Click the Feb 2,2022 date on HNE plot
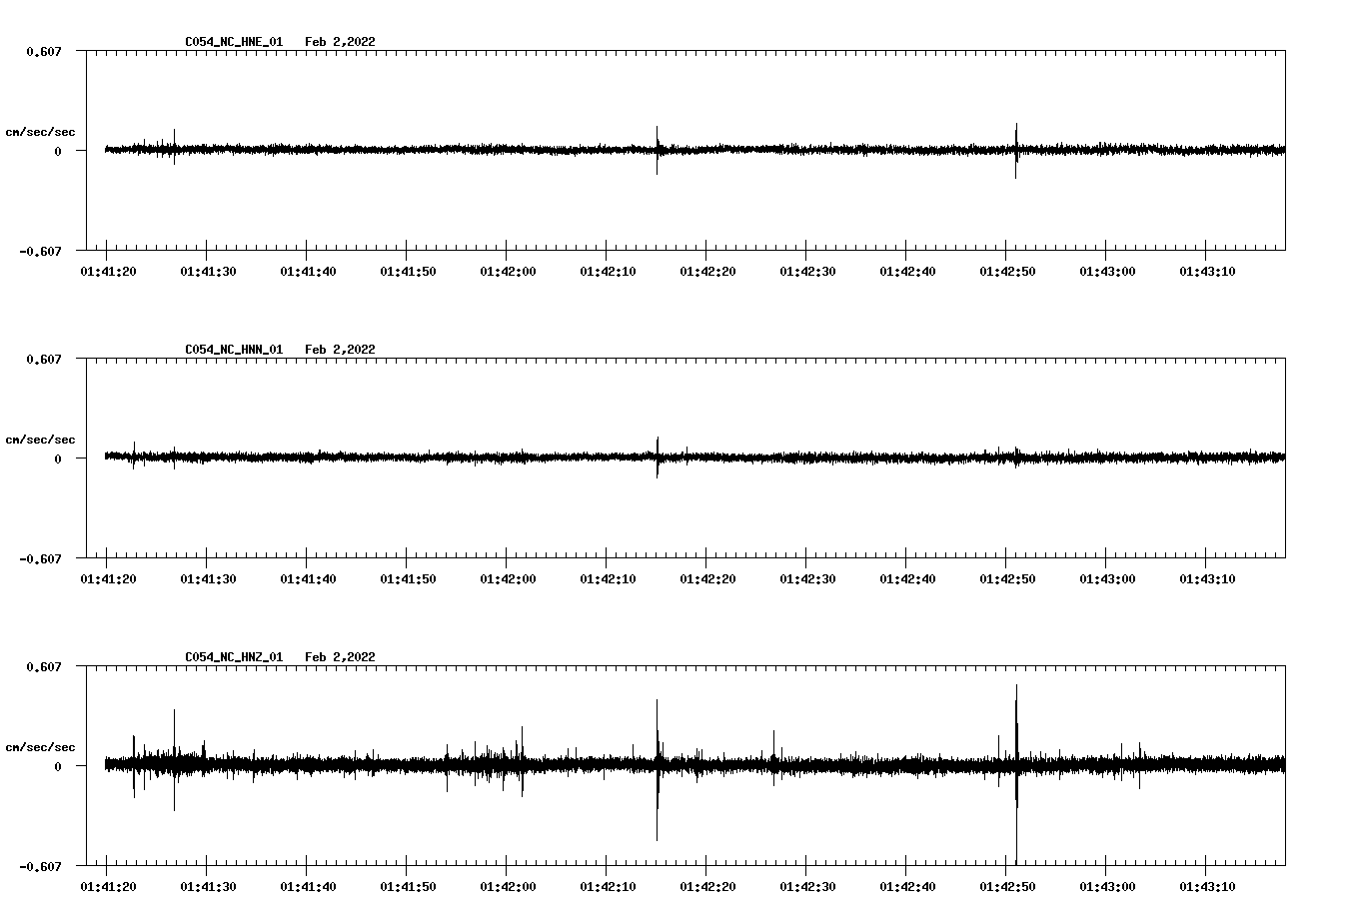1357x923 pixels. [x=340, y=42]
